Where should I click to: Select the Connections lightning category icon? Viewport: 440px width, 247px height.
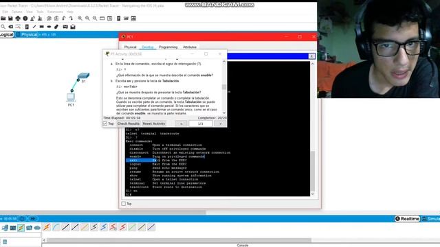point(21,228)
